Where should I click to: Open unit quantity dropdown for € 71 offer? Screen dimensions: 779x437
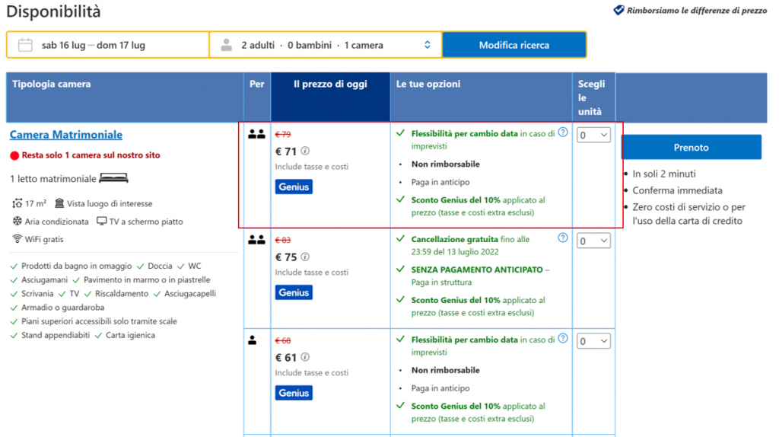coord(593,135)
